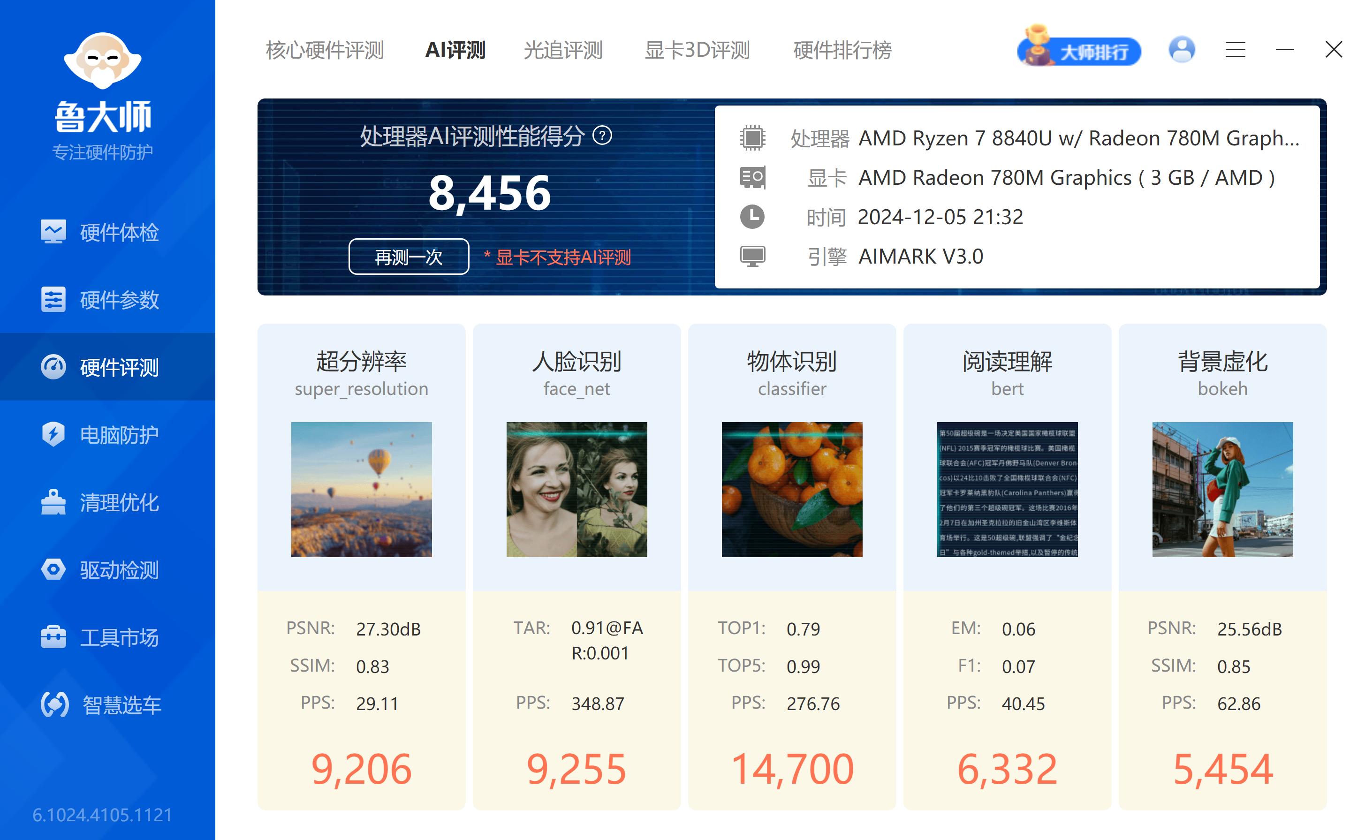The height and width of the screenshot is (840, 1365).
Task: Click the version number 6.1024.4105.1121
Action: [102, 815]
